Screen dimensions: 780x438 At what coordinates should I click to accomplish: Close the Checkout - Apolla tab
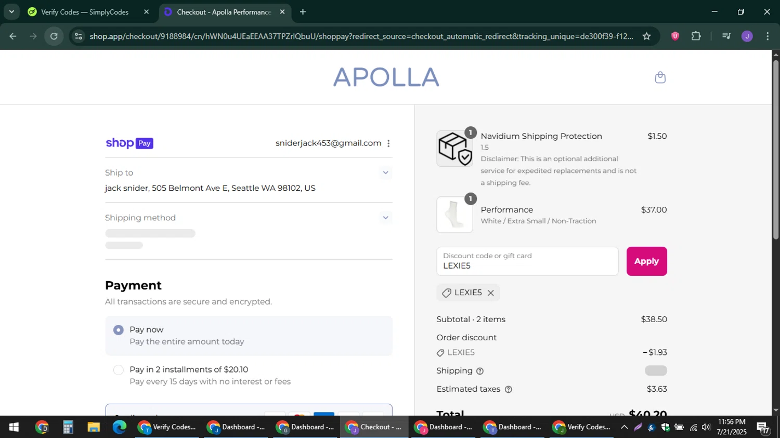pos(282,12)
